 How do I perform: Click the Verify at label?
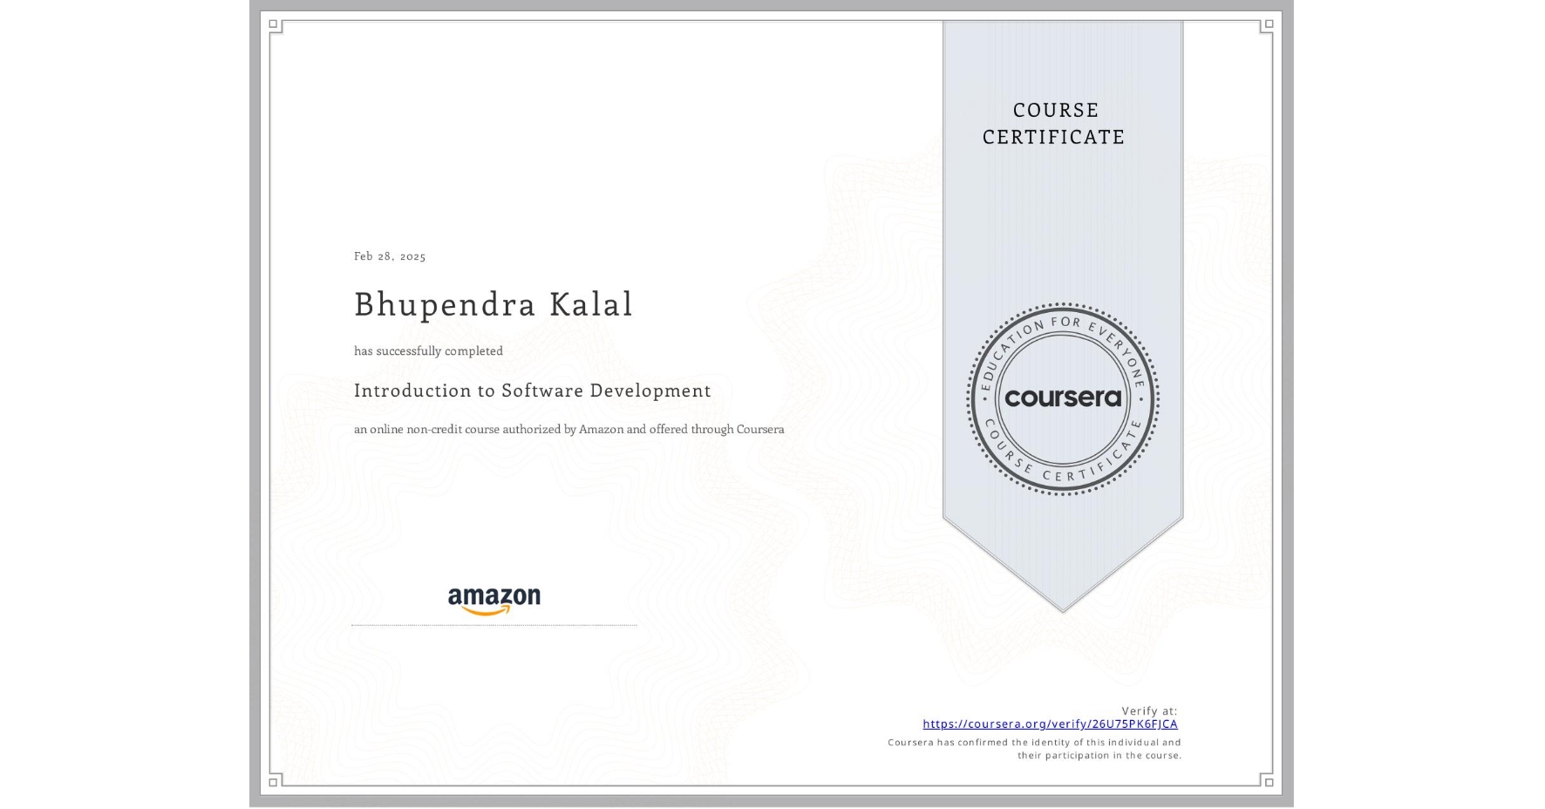pyautogui.click(x=1148, y=710)
